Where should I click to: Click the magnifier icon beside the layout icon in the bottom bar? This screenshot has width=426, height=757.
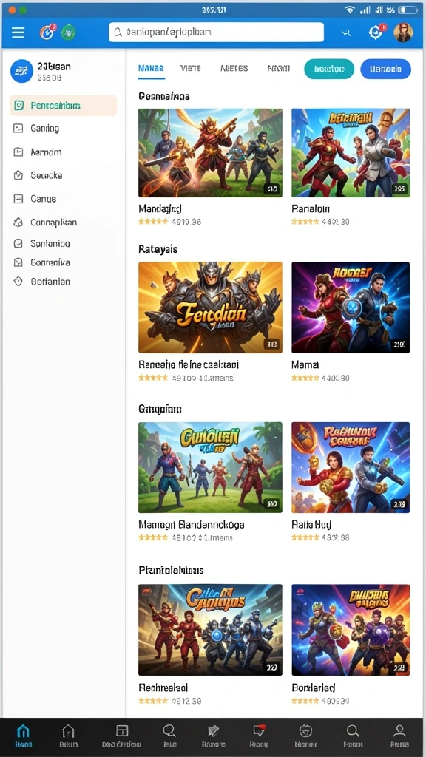tap(169, 731)
